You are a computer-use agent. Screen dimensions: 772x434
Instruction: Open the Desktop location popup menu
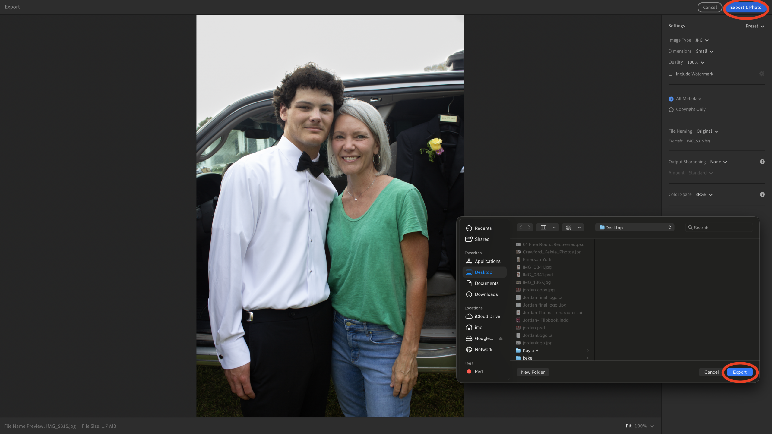[635, 228]
